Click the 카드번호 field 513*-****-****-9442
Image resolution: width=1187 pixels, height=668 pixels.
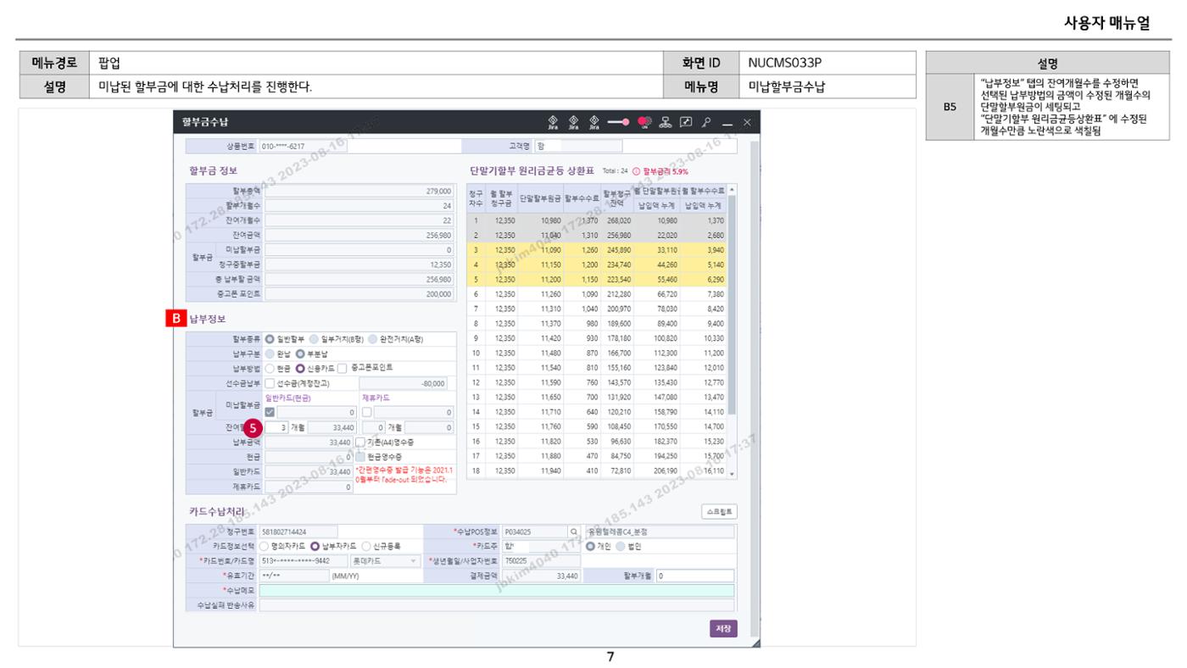[x=302, y=560]
